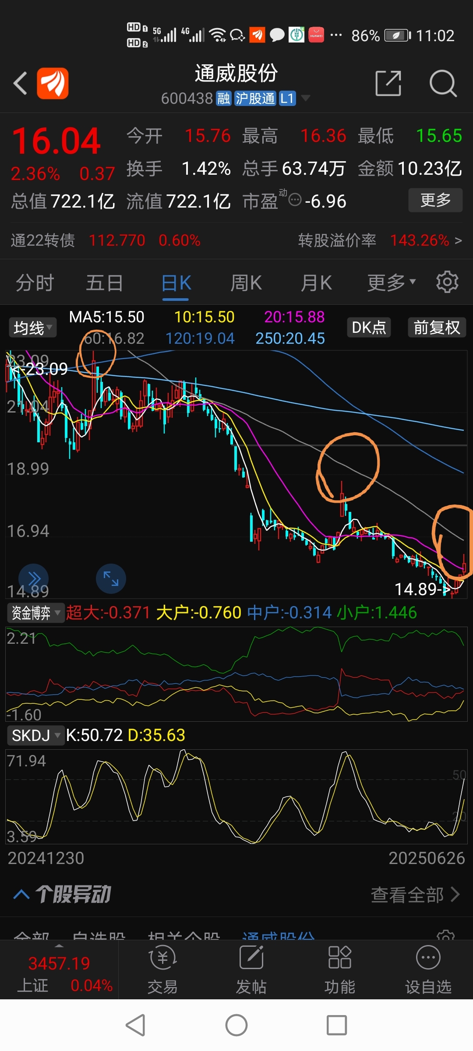Tap the 250:20.45 moving average label

290,338
